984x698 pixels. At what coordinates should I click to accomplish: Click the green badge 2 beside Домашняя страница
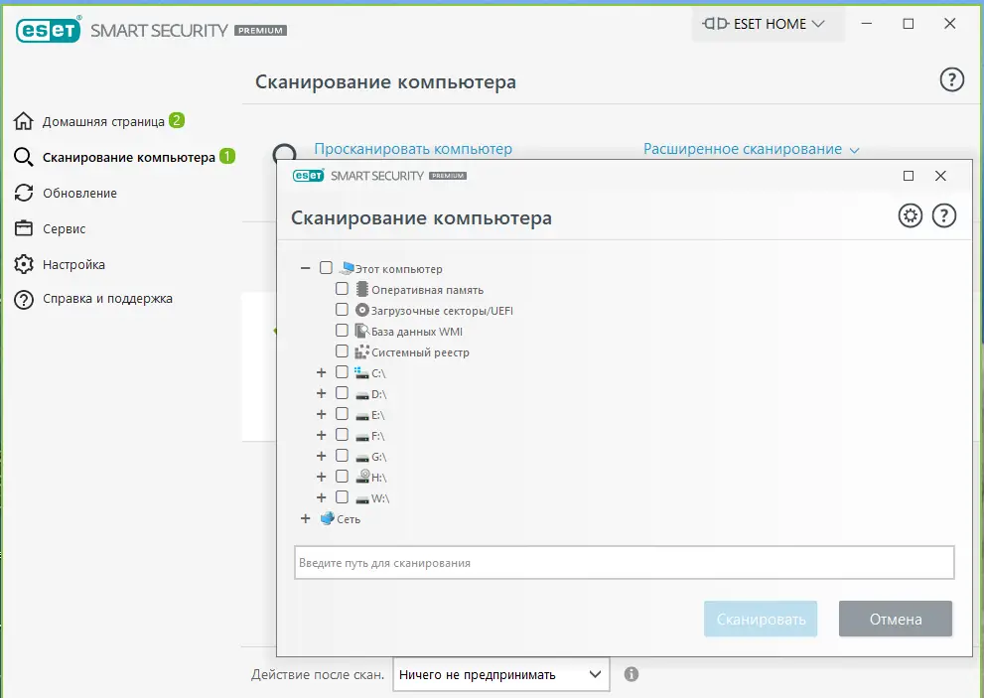(177, 120)
